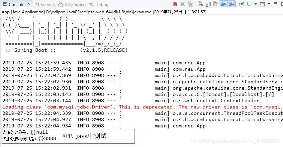Open the Git Staging tab
This screenshot has width=283, height=147.
click(x=72, y=5)
